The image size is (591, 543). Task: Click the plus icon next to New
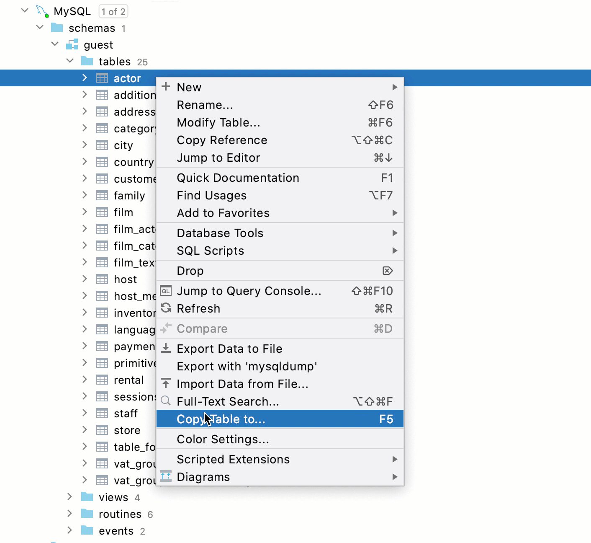click(x=166, y=87)
